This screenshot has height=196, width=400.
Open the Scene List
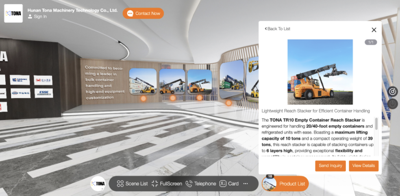tap(132, 183)
